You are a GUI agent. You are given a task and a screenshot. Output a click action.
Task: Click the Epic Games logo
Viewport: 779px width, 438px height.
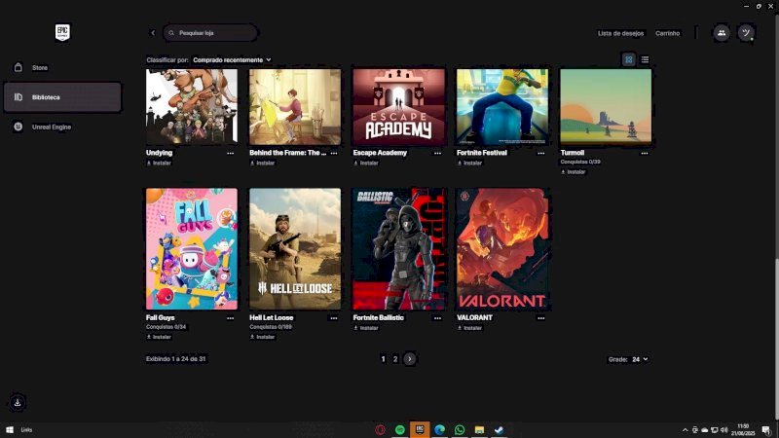click(x=63, y=32)
